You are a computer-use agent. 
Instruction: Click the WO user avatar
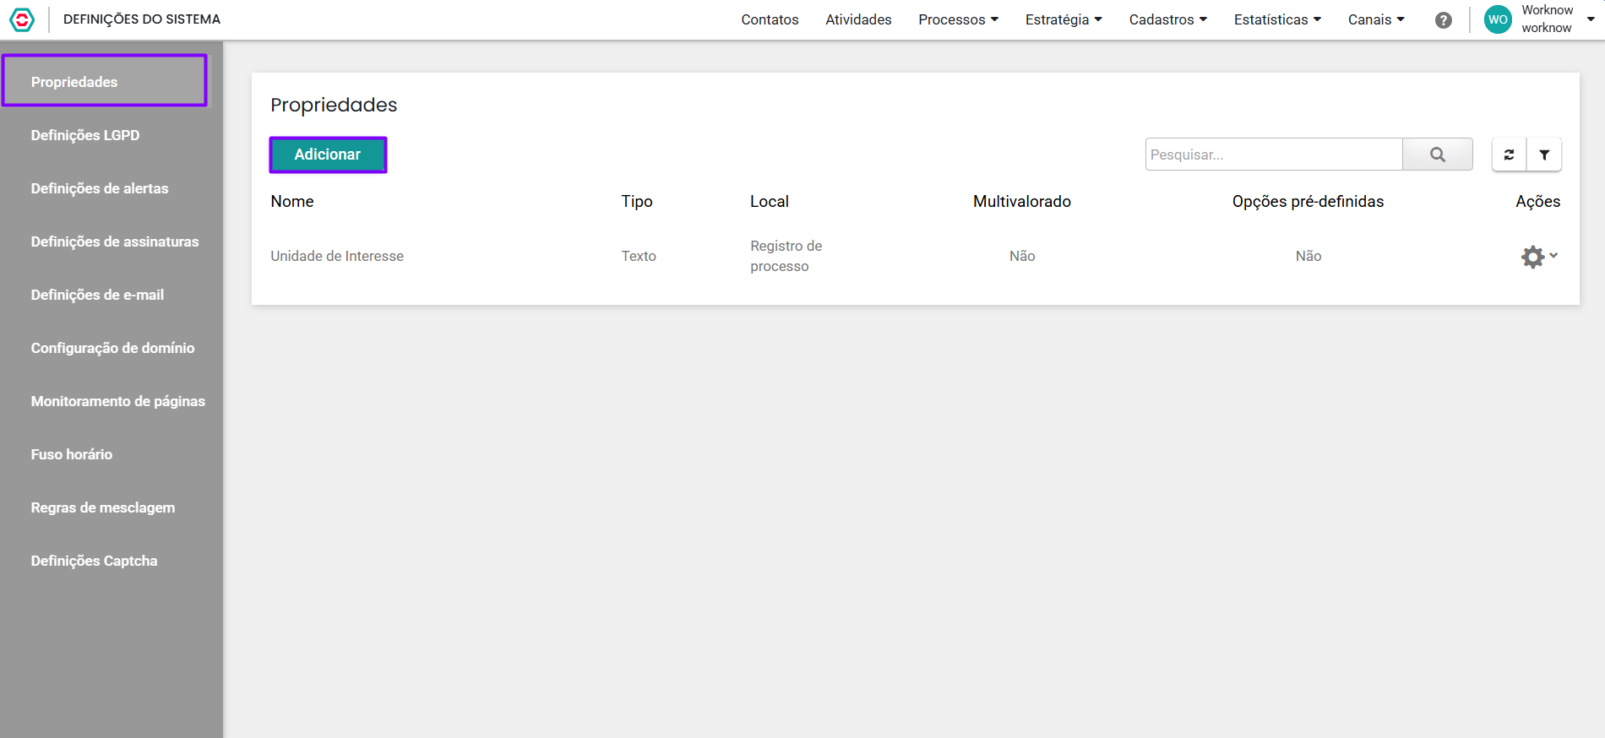click(x=1498, y=19)
